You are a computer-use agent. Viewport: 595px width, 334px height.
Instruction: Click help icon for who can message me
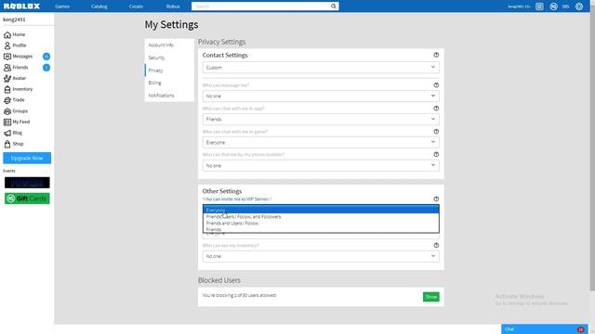click(436, 85)
